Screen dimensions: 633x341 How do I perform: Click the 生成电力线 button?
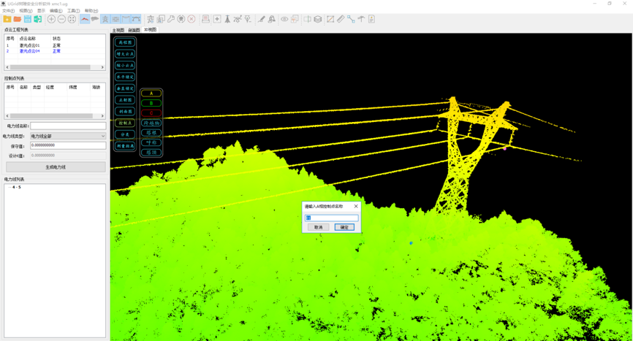pos(56,167)
